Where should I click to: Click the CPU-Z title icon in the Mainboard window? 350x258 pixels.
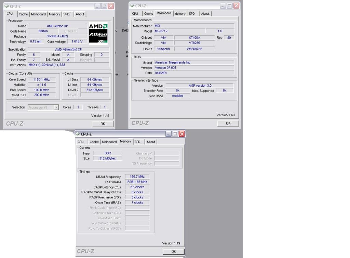pos(132,5)
